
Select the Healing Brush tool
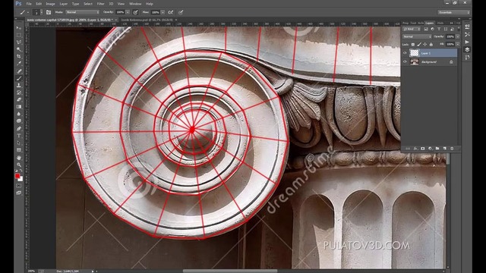tap(18, 71)
